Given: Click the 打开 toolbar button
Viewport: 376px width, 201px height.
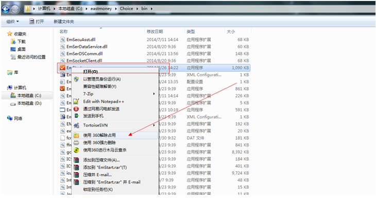Looking at the screenshot, I should (37, 22).
